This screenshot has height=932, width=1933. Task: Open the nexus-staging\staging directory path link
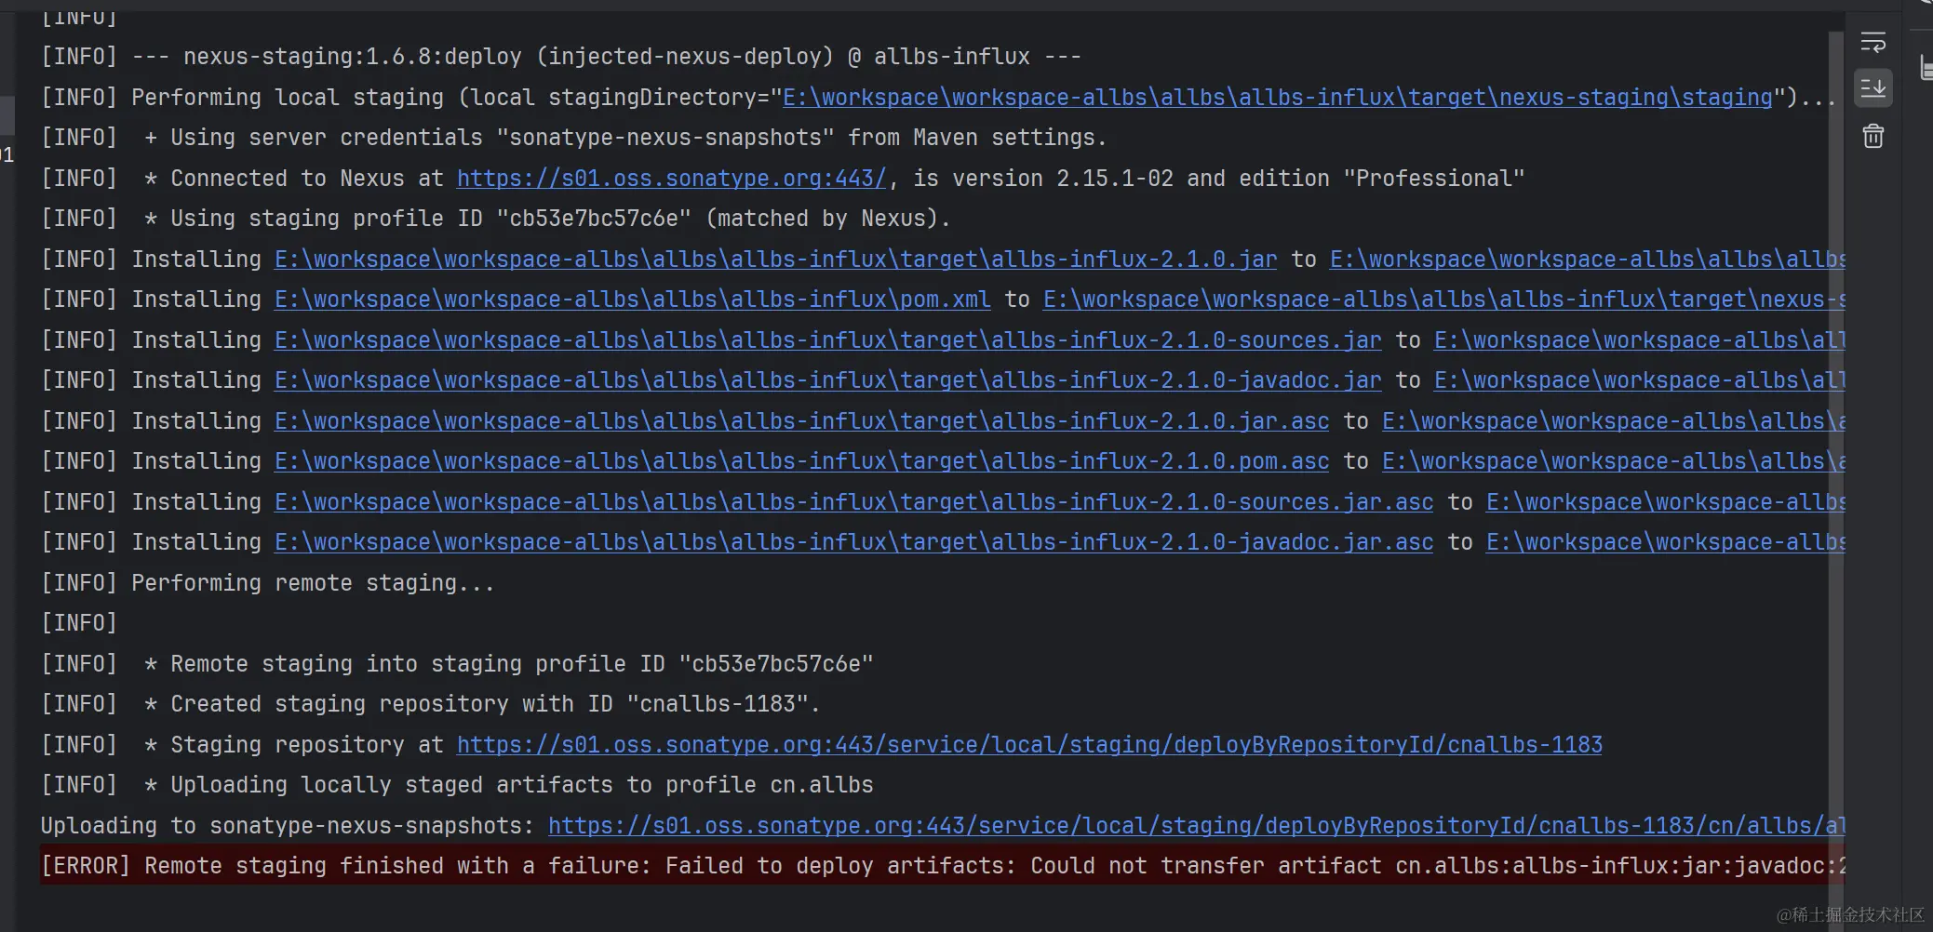tap(1278, 98)
